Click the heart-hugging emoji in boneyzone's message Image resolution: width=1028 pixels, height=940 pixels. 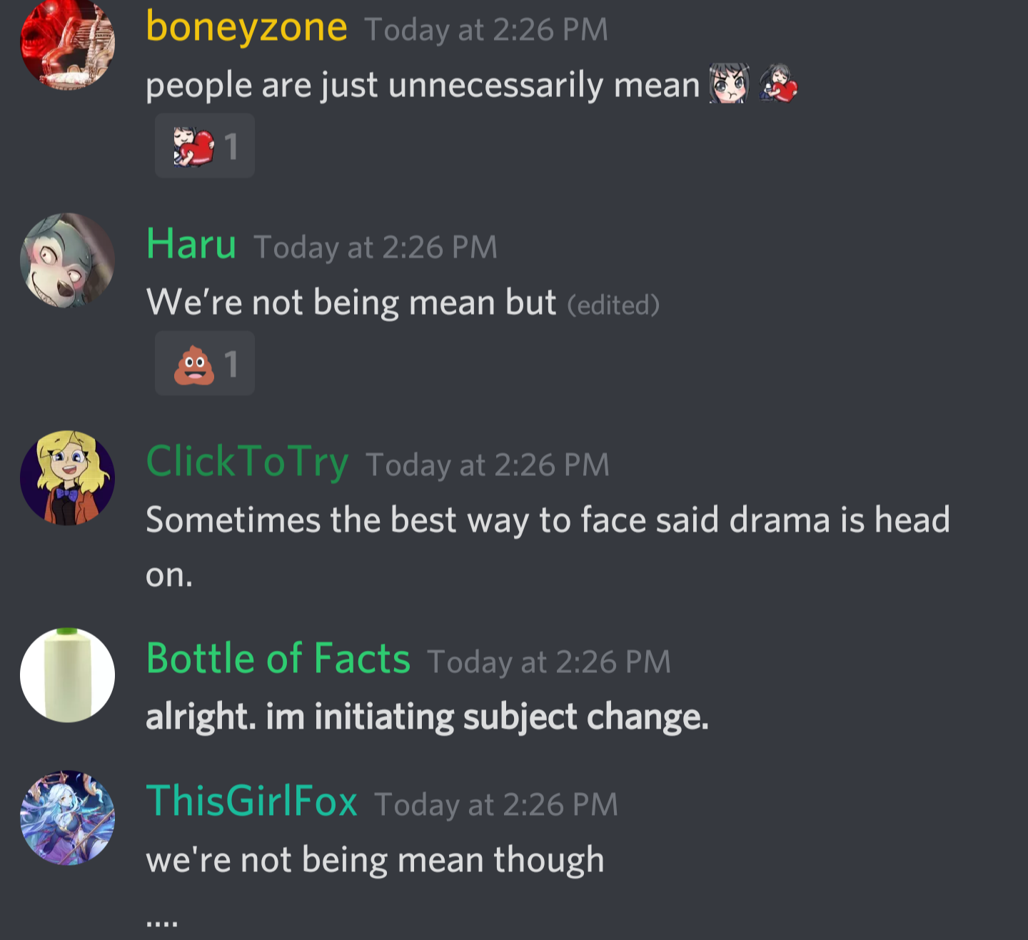point(778,84)
